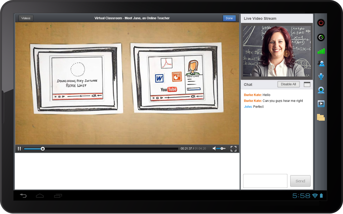
Task: Adjust the volume slider knob
Action: (x=222, y=148)
